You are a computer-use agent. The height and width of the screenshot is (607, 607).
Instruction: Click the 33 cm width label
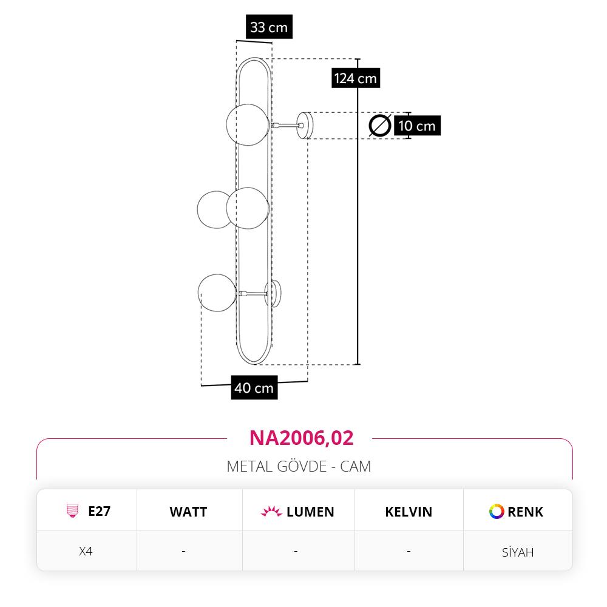coord(269,27)
